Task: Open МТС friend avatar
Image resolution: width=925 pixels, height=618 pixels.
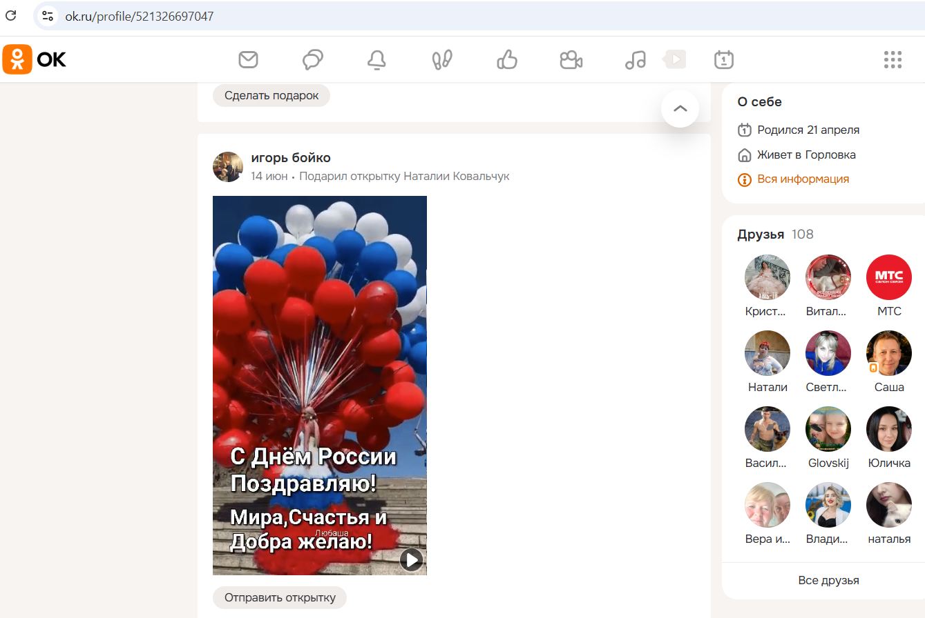Action: click(889, 277)
